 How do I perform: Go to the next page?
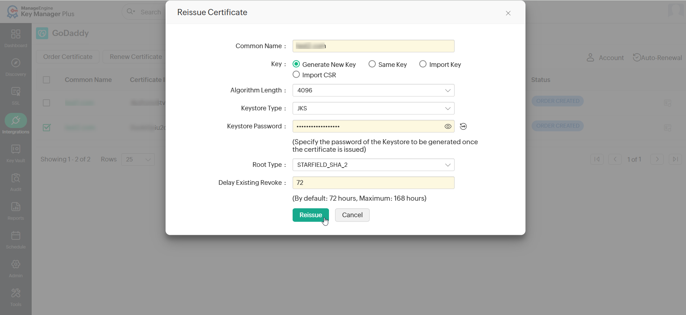657,159
